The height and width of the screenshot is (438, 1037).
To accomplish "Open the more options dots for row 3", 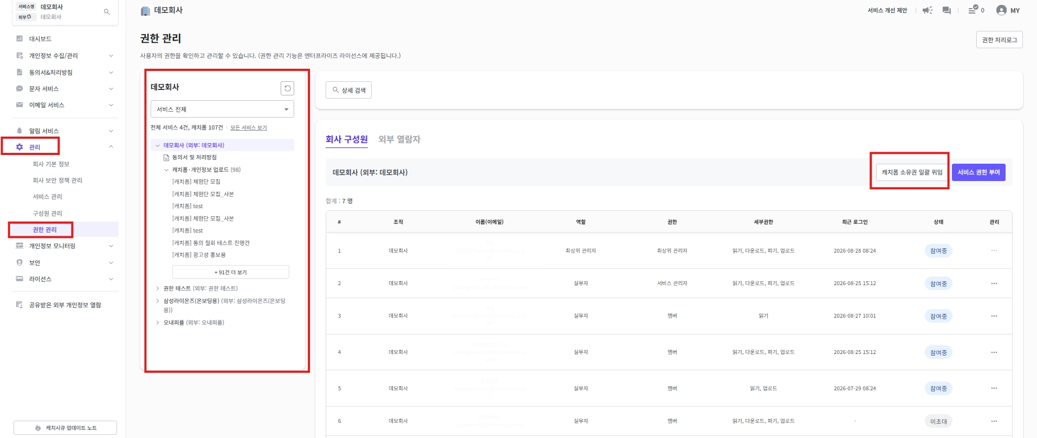I will (x=994, y=316).
